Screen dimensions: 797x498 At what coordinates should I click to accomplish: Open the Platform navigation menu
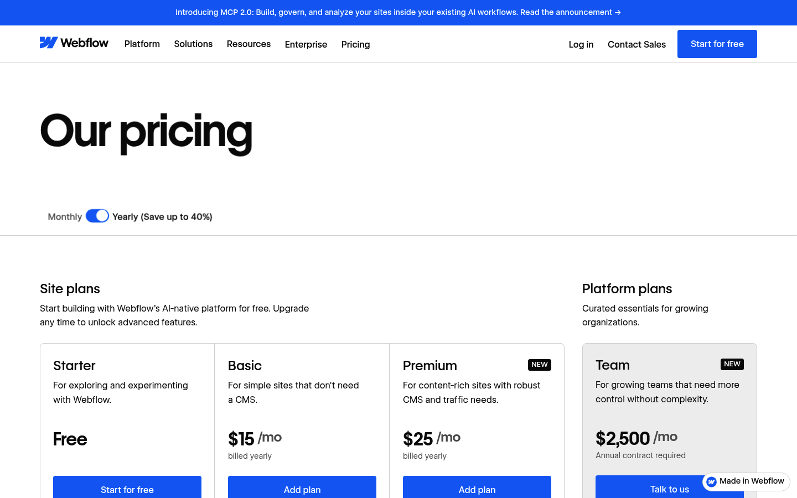coord(142,44)
